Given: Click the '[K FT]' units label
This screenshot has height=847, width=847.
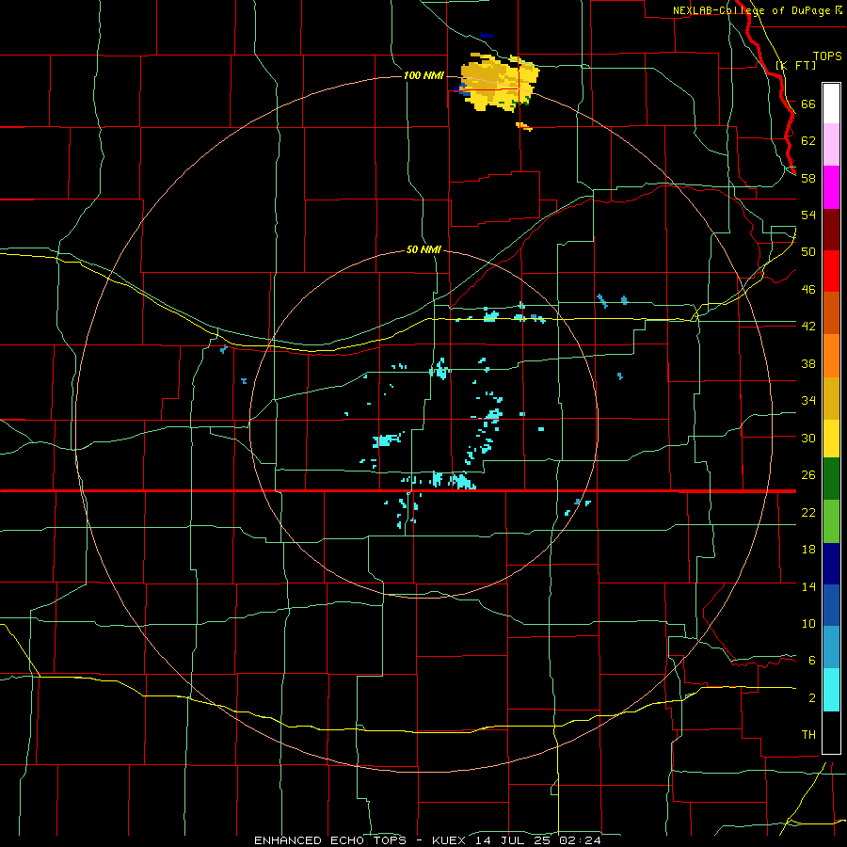Looking at the screenshot, I should tap(796, 65).
